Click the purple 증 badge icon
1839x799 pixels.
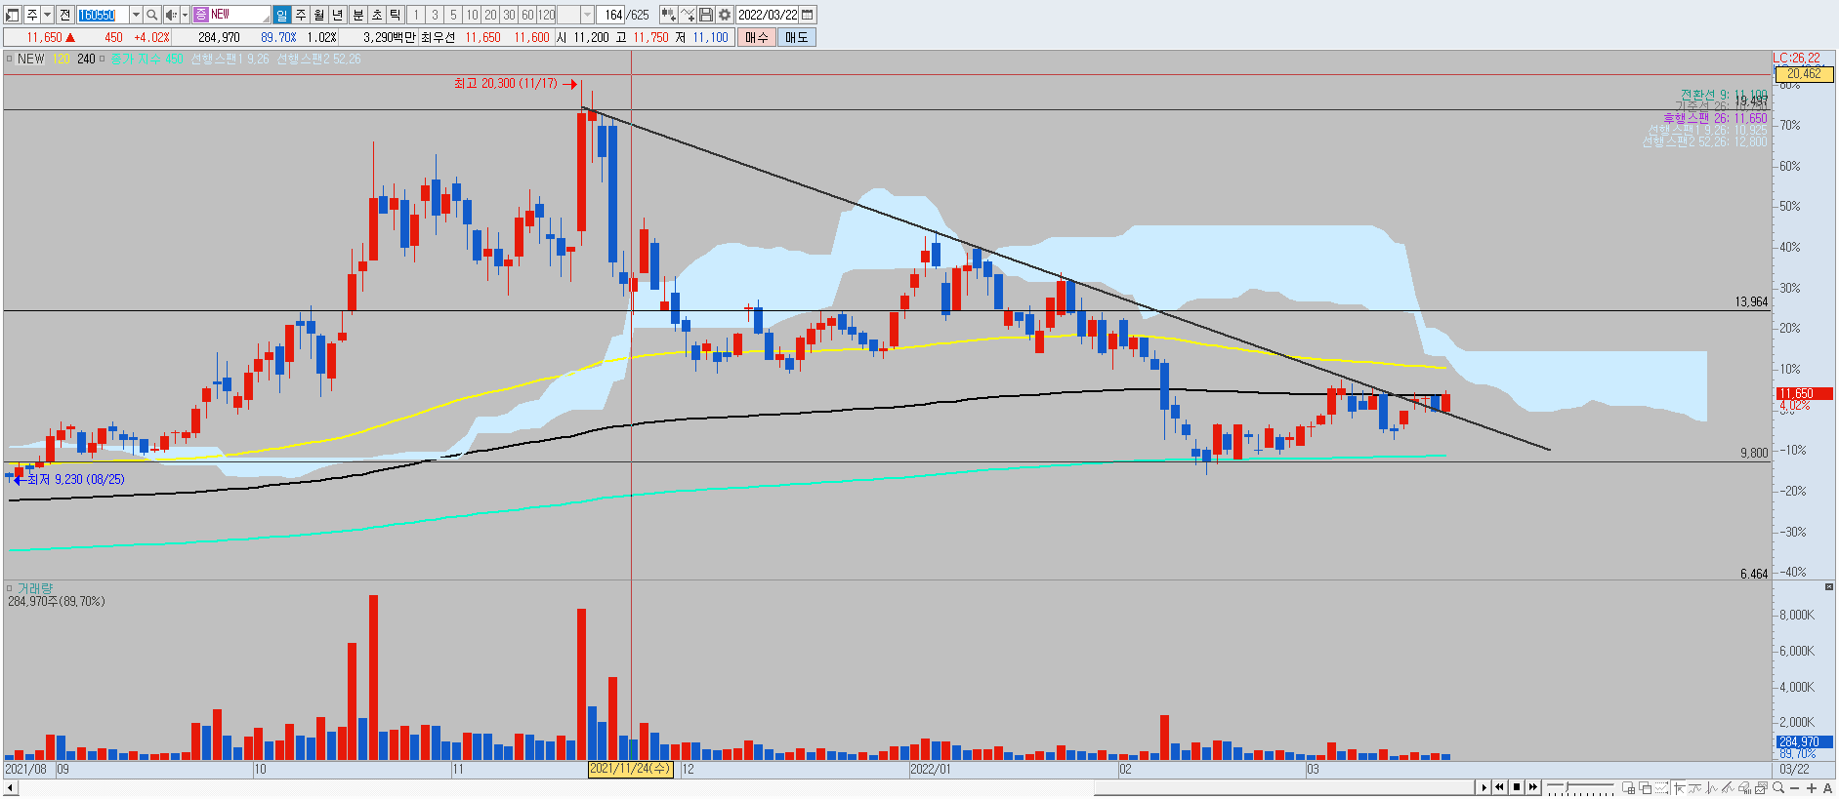[x=200, y=15]
